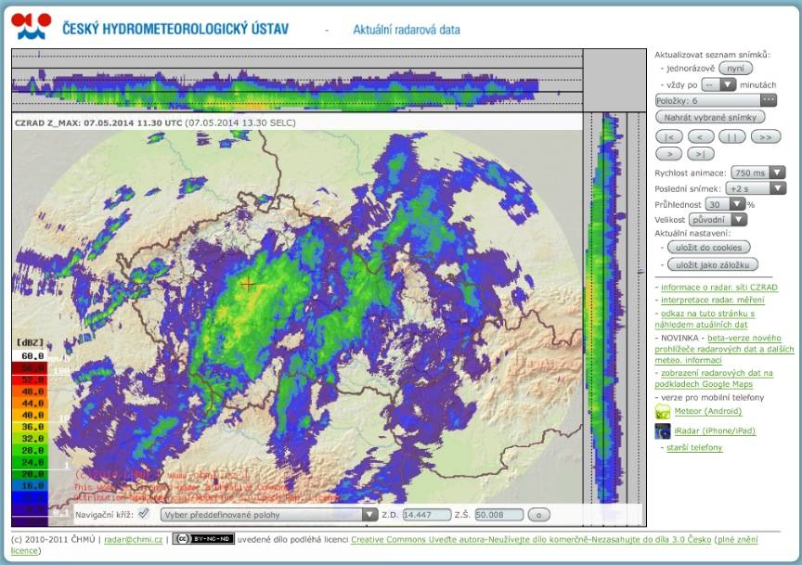Open 'interpretace radar. měření' link
Viewport: 802px width, 565px height.
(x=713, y=301)
